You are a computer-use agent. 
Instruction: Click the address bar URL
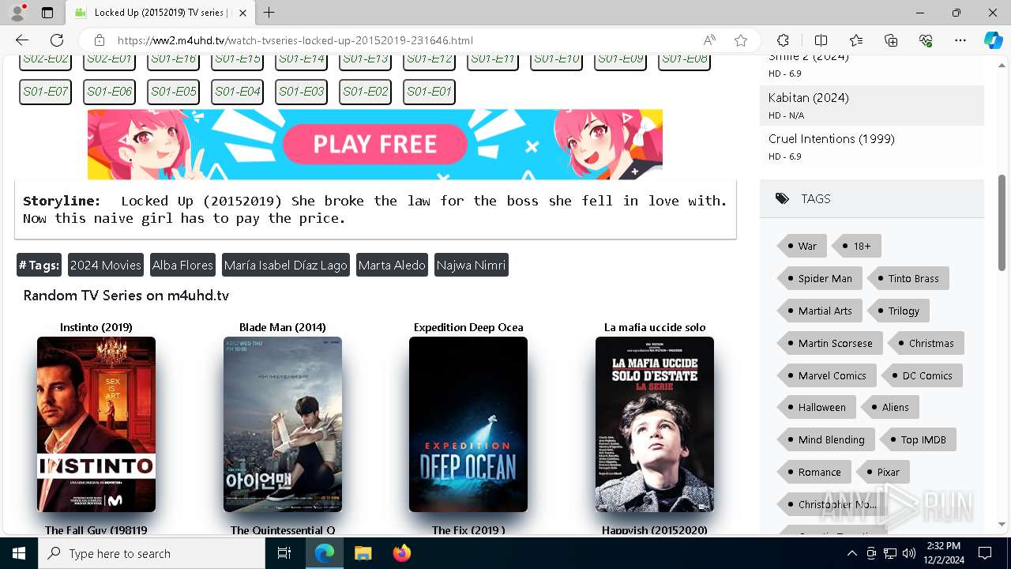coord(295,40)
